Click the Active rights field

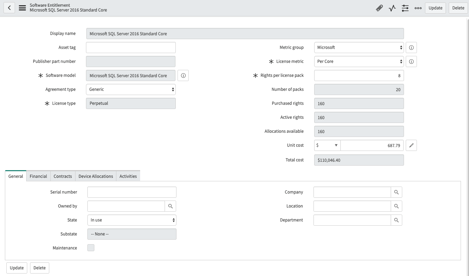359,117
